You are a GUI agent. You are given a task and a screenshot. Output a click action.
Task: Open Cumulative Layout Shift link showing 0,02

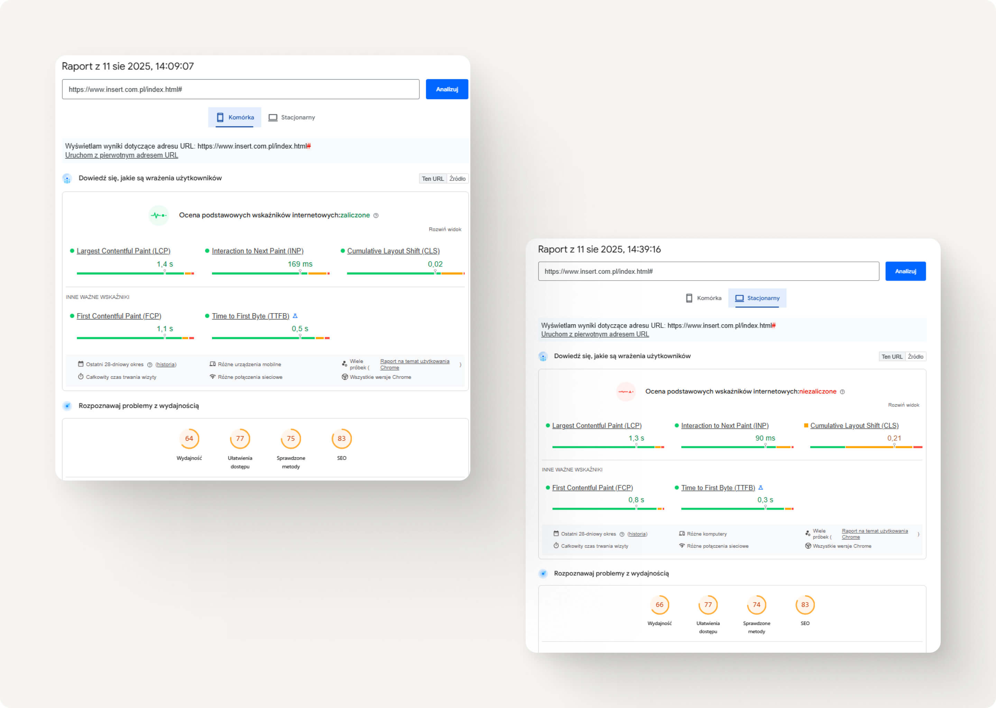pos(393,251)
